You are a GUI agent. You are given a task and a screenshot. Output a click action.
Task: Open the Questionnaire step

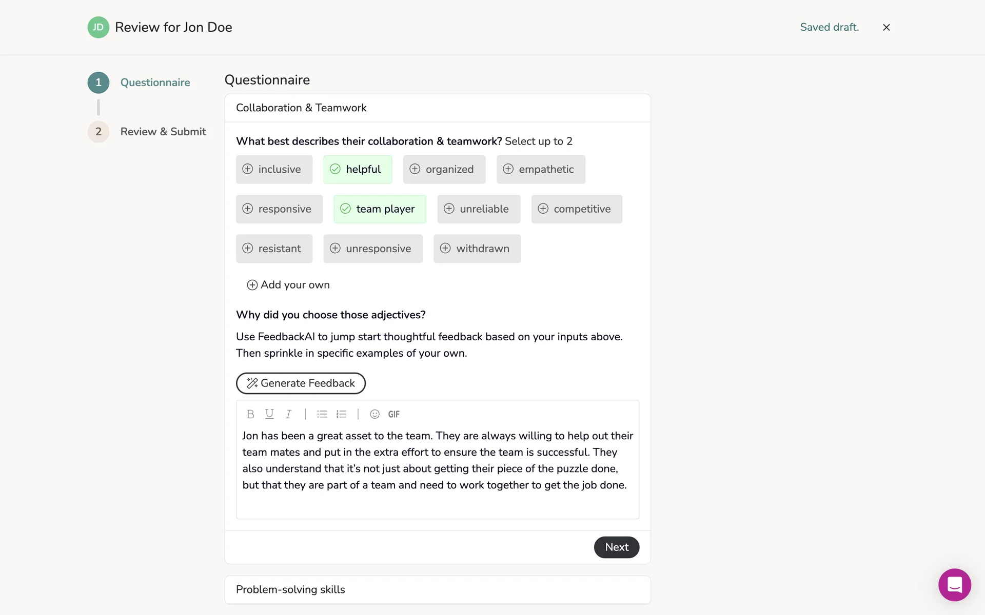coord(155,83)
